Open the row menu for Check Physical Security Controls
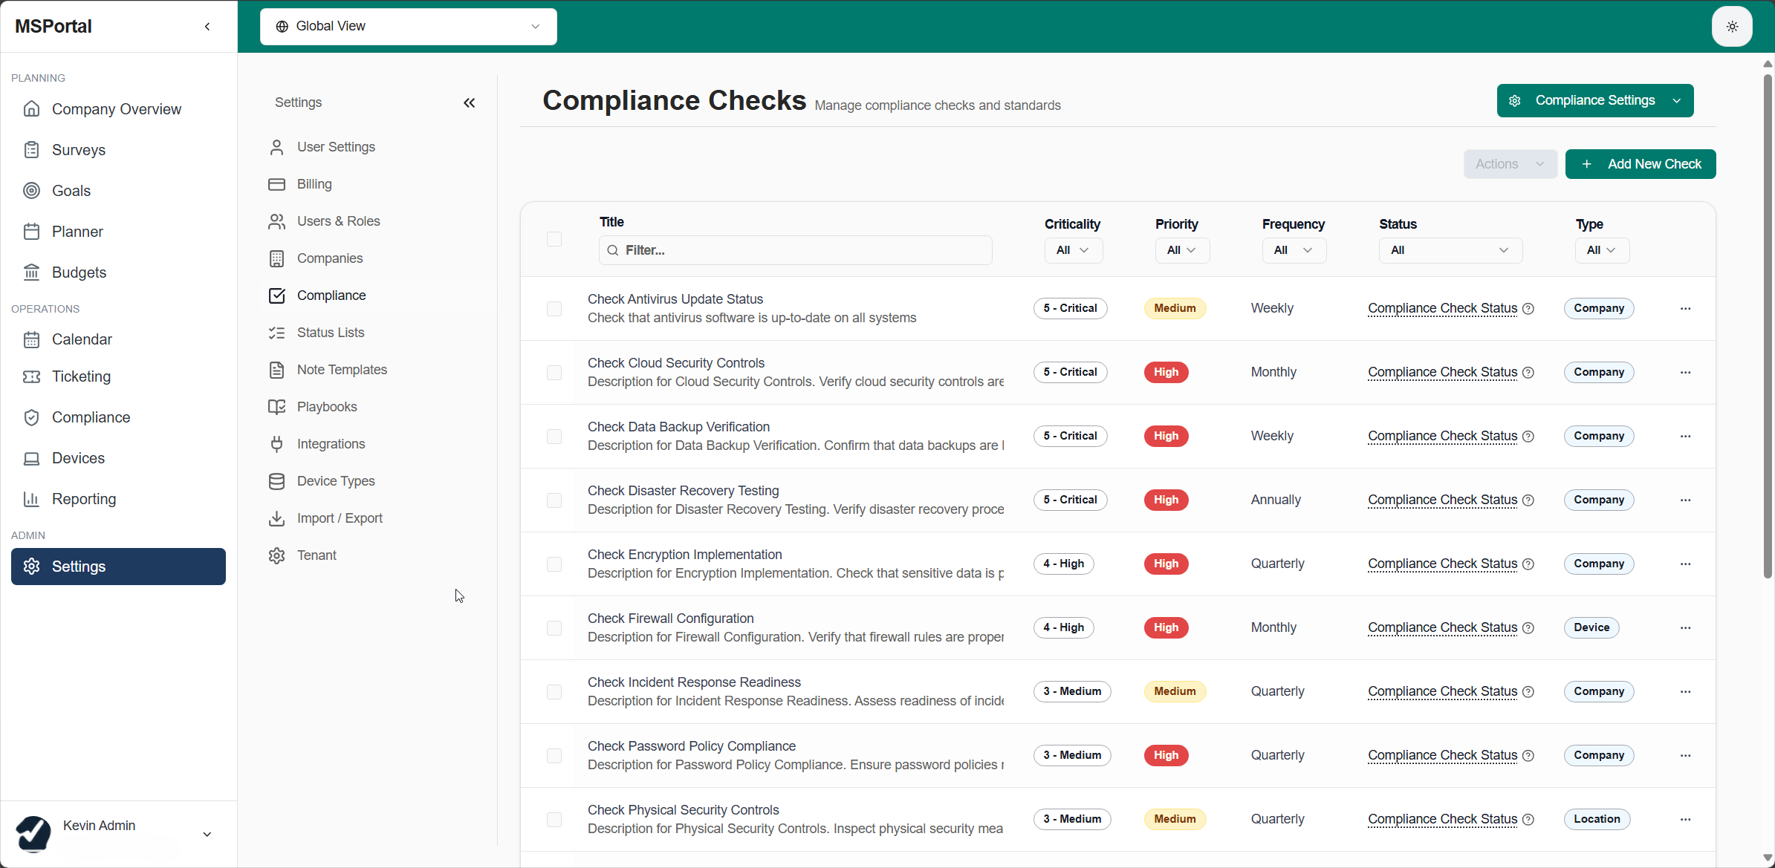Viewport: 1775px width, 868px height. [x=1685, y=819]
